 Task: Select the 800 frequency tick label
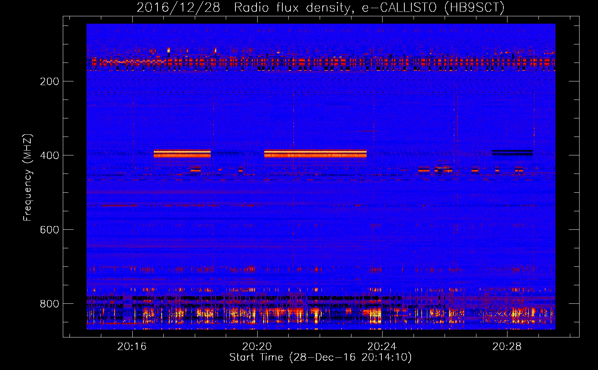[x=50, y=304]
